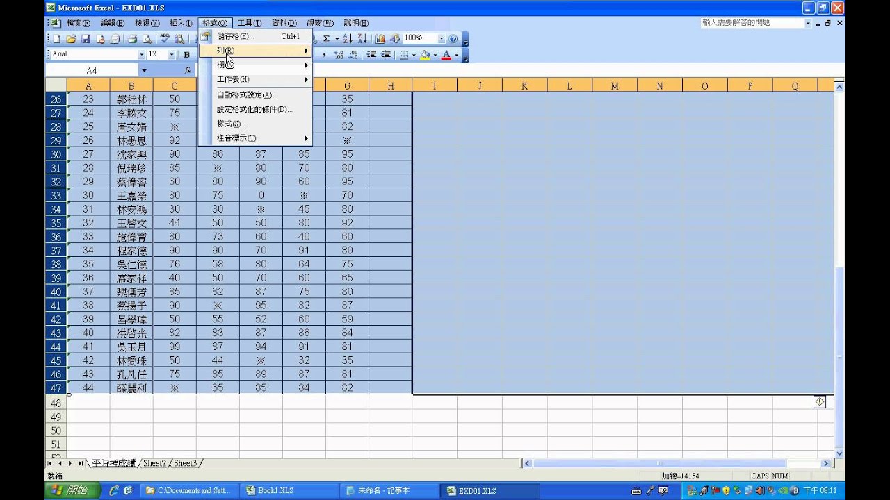Click the Research icon in the toolbar
The height and width of the screenshot is (500, 890).
[x=180, y=39]
